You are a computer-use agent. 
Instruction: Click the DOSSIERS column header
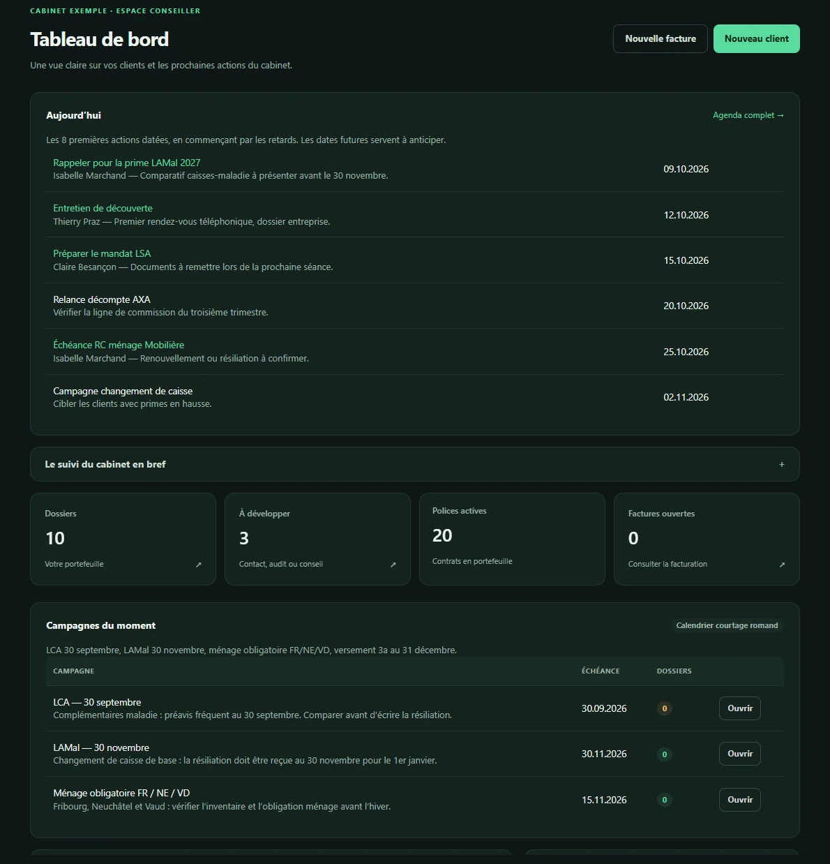pyautogui.click(x=674, y=671)
